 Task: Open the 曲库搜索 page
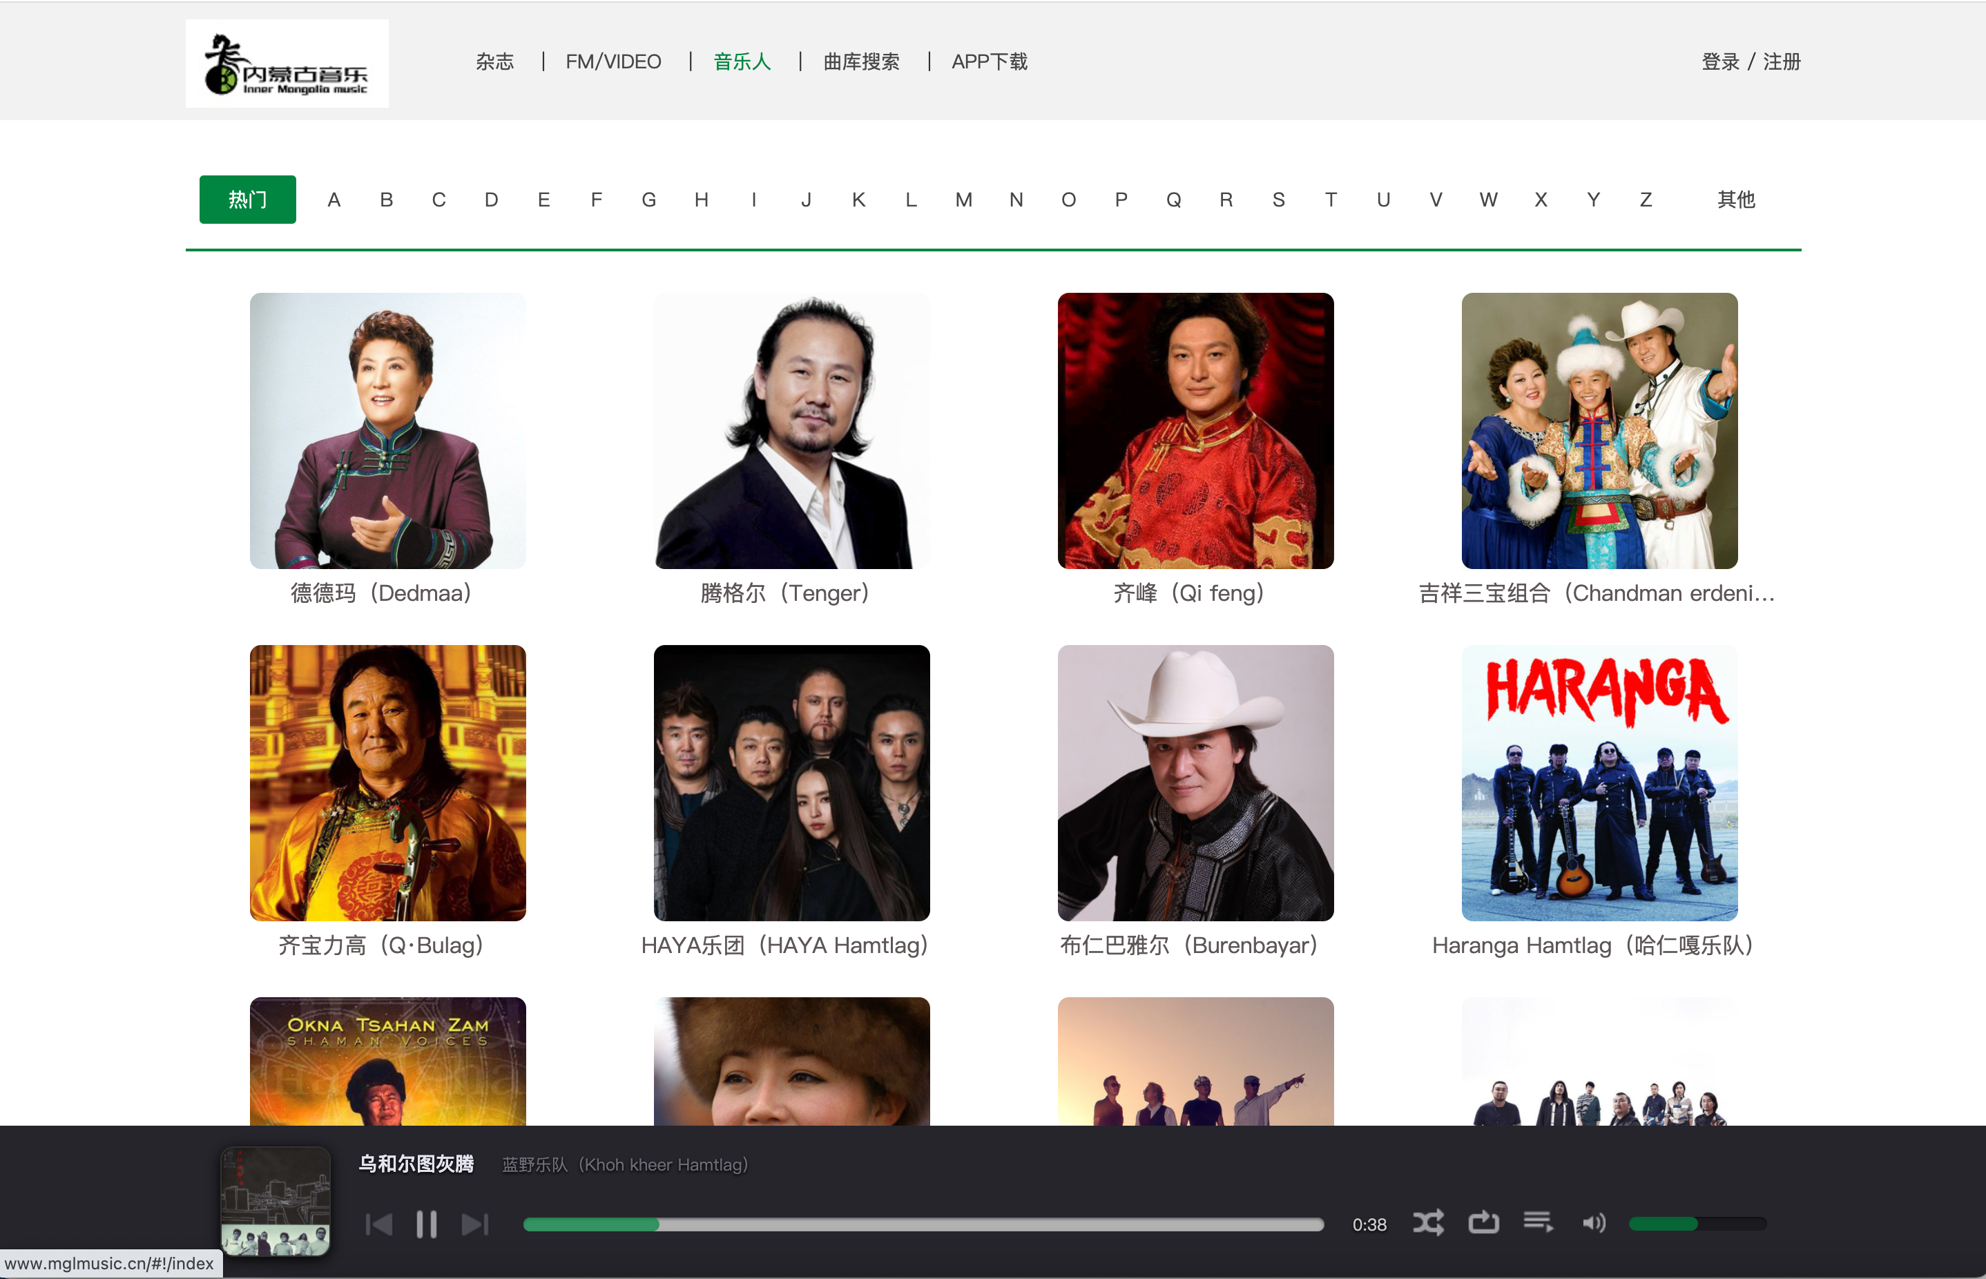pos(861,62)
